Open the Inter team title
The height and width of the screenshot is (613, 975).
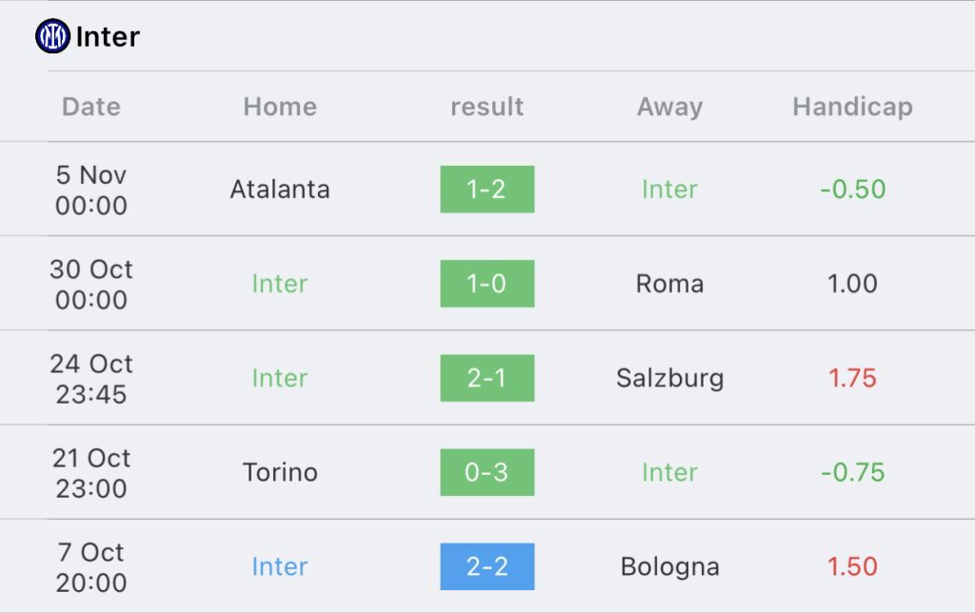tap(108, 37)
